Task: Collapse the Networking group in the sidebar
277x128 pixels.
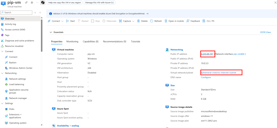Action: tap(2, 73)
